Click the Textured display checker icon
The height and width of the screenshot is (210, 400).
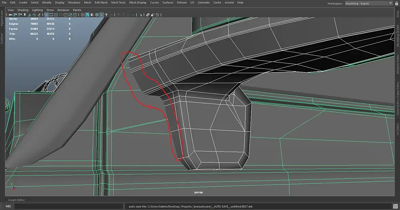coord(102,15)
